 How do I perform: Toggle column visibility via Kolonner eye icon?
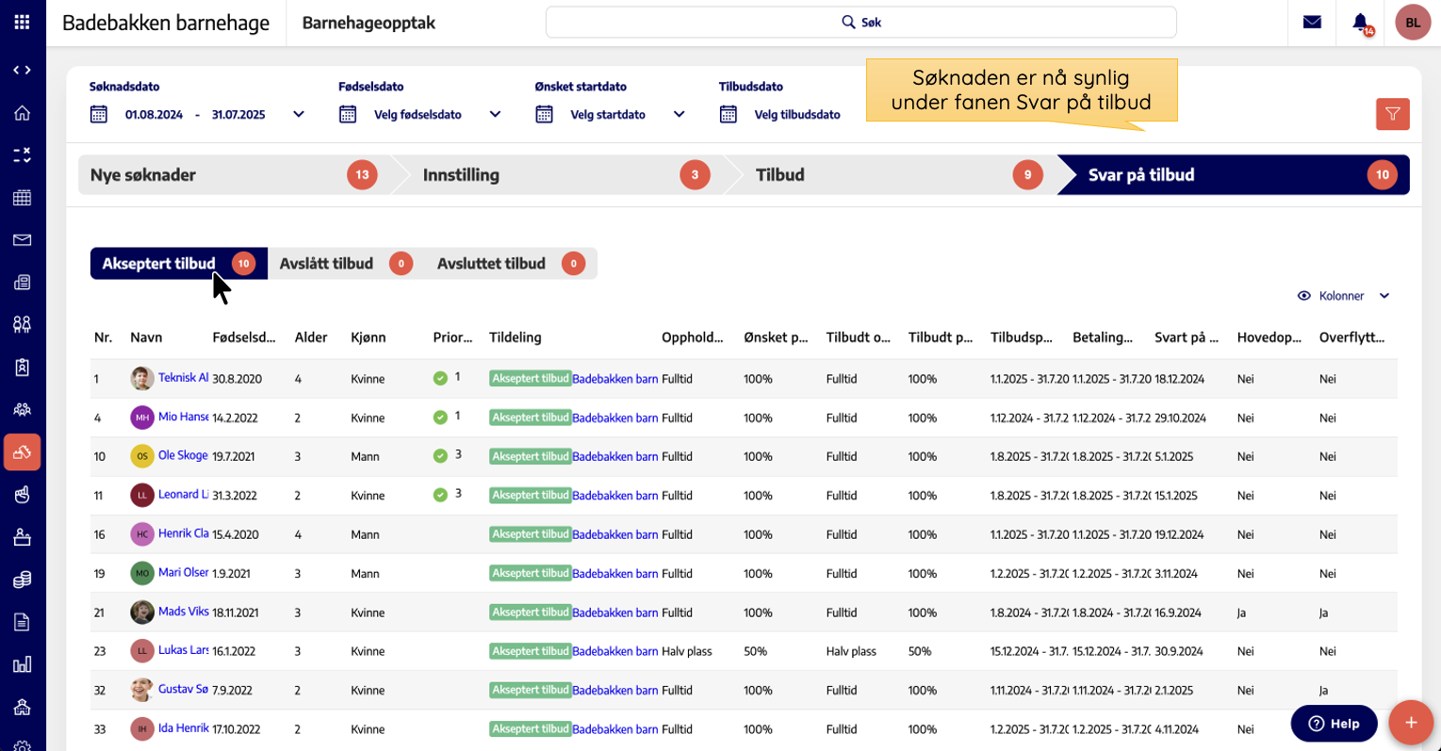[1304, 296]
